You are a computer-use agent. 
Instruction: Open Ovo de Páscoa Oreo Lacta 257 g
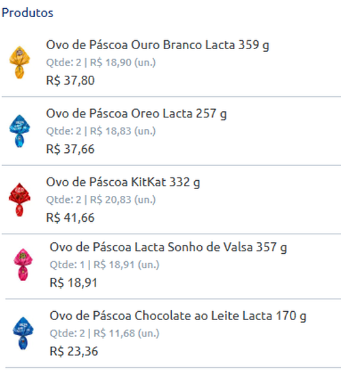tap(136, 114)
